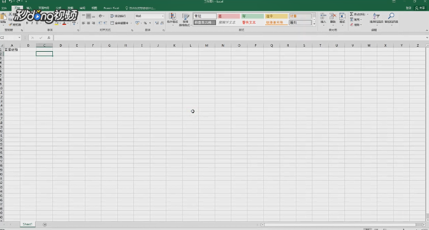Toggle top align for cell content
This screenshot has height=230, width=429.
84,16
